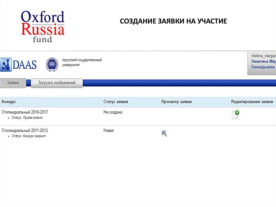Click the Редактирование заявки column header
The image size is (276, 207).
coord(252,102)
